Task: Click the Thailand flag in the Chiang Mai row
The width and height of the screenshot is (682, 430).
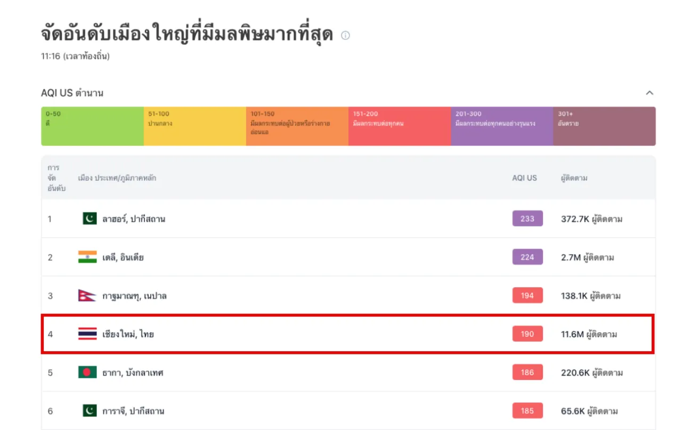Action: tap(87, 334)
